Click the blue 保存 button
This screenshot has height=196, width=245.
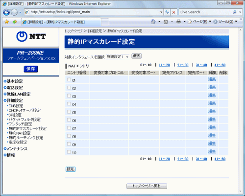31,69
